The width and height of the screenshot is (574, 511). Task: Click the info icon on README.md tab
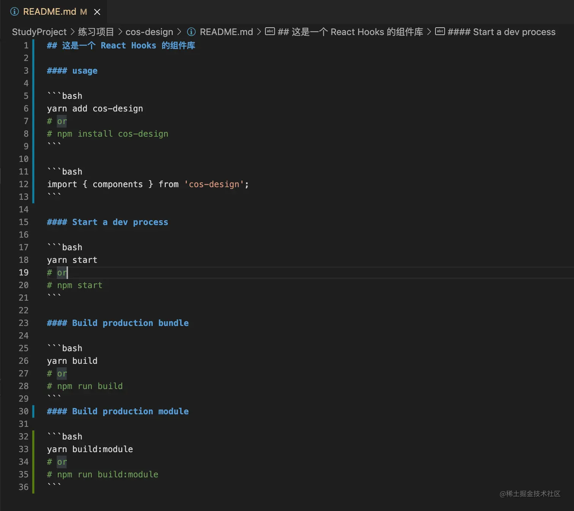14,12
